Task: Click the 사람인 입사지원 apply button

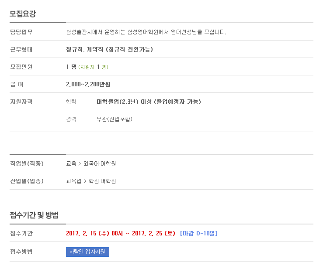Action: [87, 252]
